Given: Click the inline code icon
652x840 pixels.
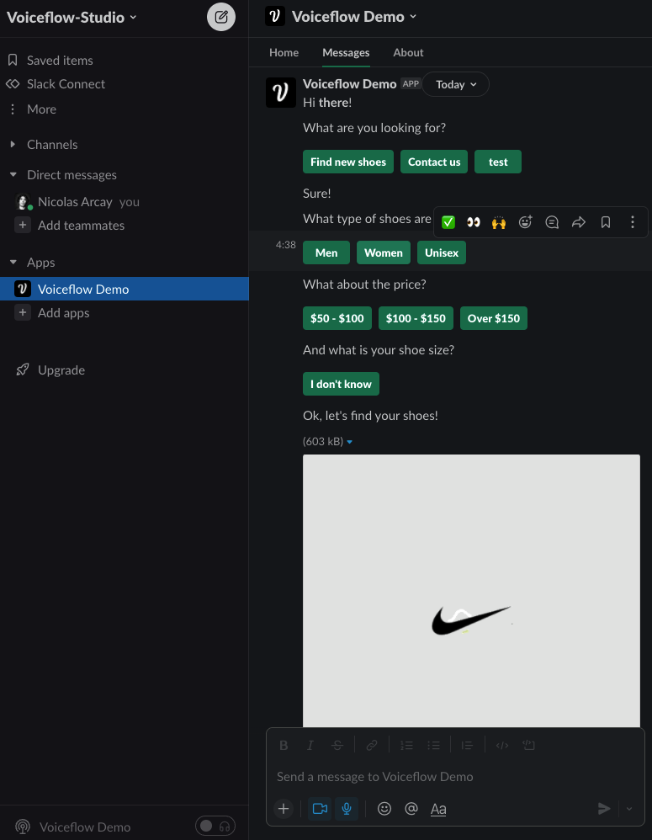Looking at the screenshot, I should 501,745.
